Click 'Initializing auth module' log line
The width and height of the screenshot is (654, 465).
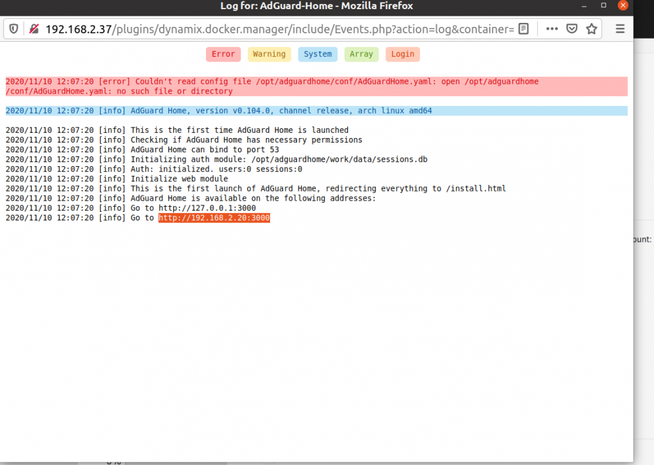tap(216, 160)
